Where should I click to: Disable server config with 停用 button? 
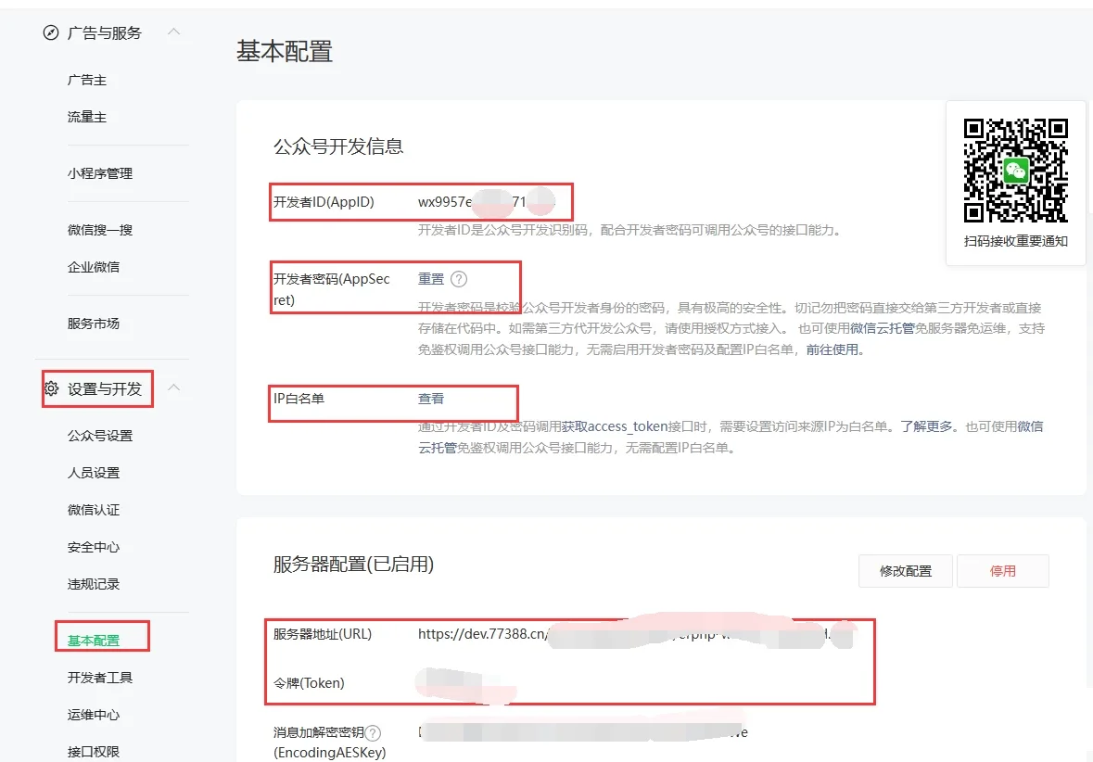[1003, 570]
